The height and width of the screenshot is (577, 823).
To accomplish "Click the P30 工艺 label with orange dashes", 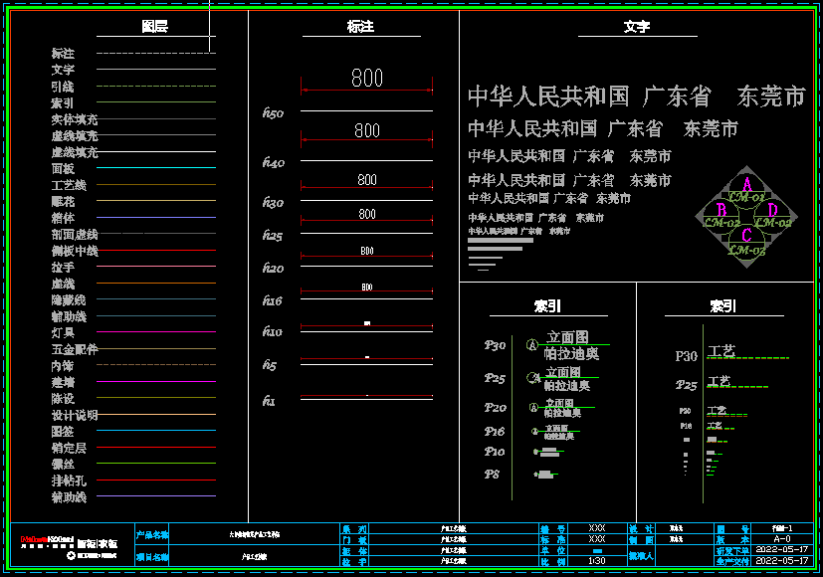I will (x=721, y=351).
